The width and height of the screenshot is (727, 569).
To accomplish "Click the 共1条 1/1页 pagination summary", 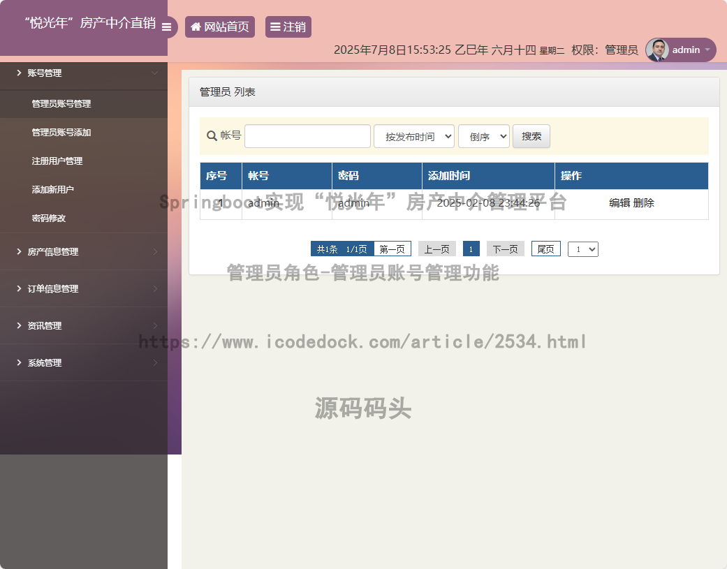I will click(342, 249).
